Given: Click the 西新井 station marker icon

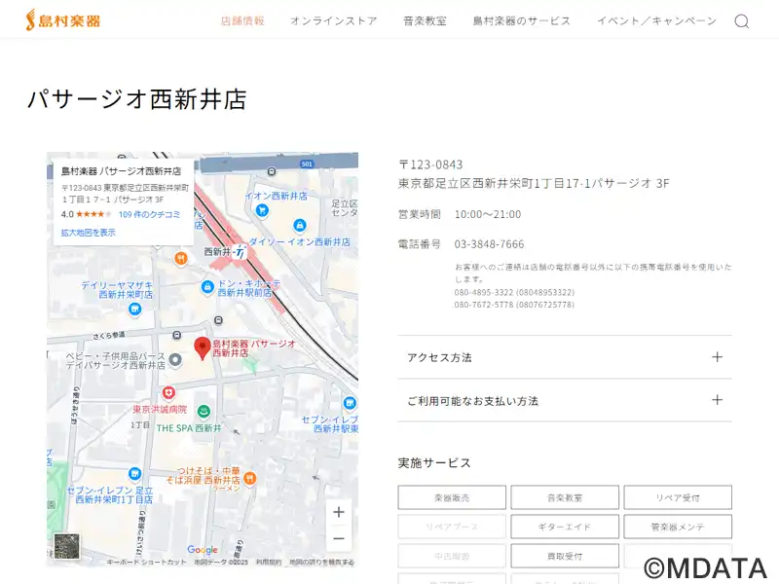Looking at the screenshot, I should pos(241,251).
